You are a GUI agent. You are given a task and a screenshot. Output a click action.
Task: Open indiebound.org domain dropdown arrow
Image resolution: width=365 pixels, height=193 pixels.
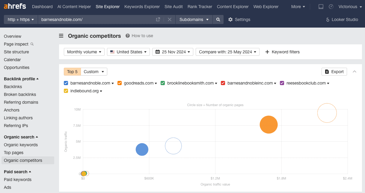click(101, 91)
